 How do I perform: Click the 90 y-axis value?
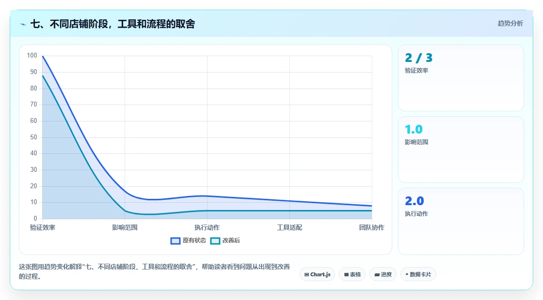click(33, 72)
